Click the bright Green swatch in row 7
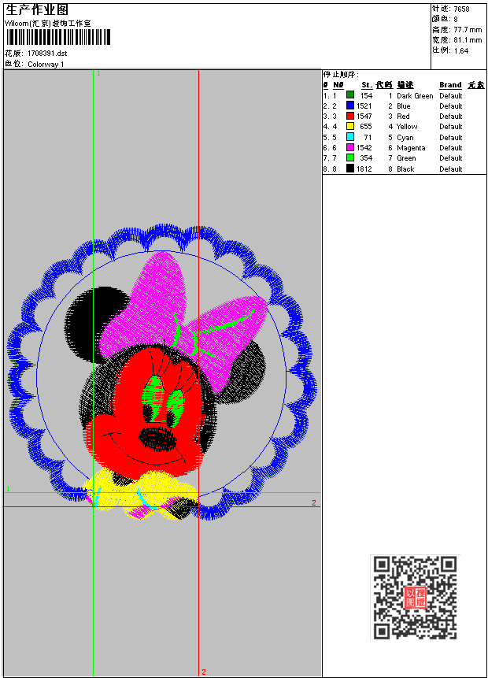Image resolution: width=488 pixels, height=678 pixels. 350,157
